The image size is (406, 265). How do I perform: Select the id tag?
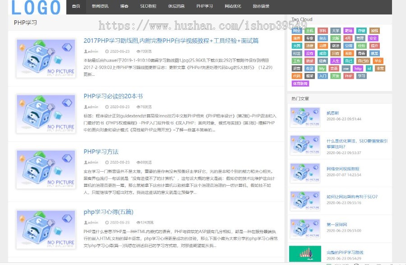click(x=369, y=69)
